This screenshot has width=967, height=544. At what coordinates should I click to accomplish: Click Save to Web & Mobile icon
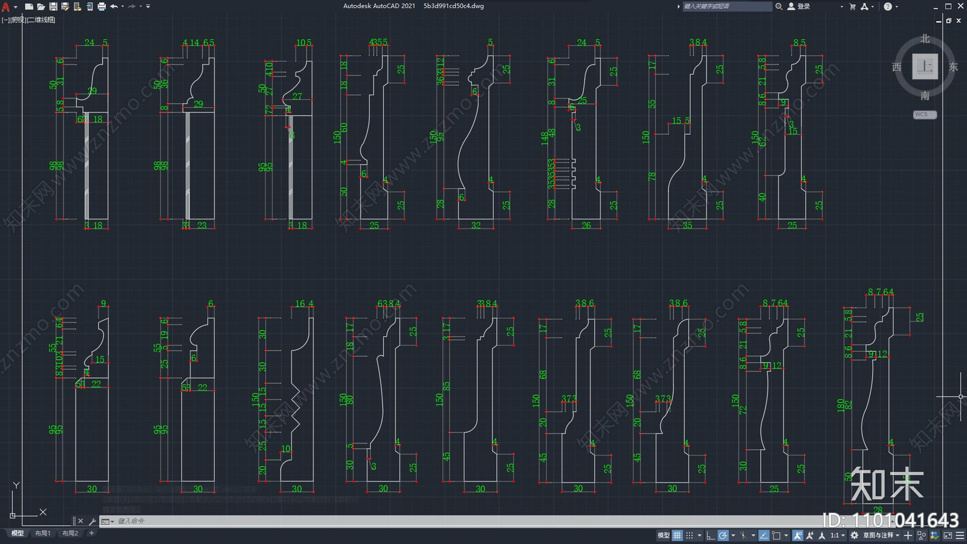coord(89,7)
